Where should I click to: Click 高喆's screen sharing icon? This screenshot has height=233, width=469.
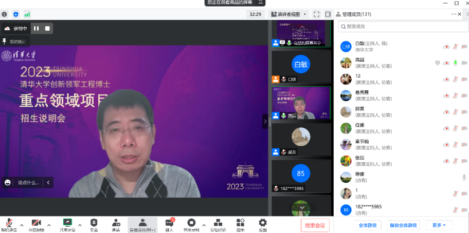click(438, 63)
